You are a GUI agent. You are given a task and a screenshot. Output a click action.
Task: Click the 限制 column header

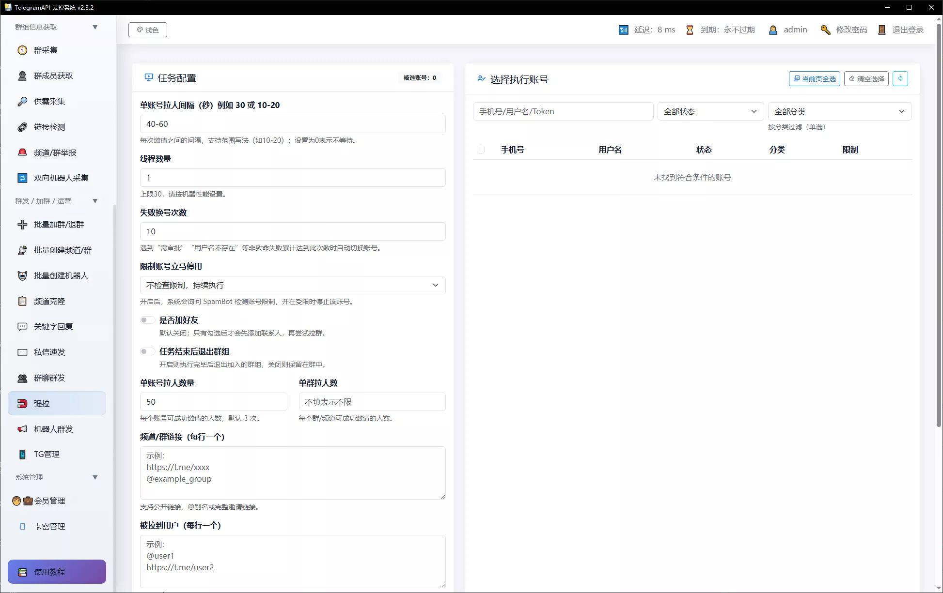coord(850,150)
